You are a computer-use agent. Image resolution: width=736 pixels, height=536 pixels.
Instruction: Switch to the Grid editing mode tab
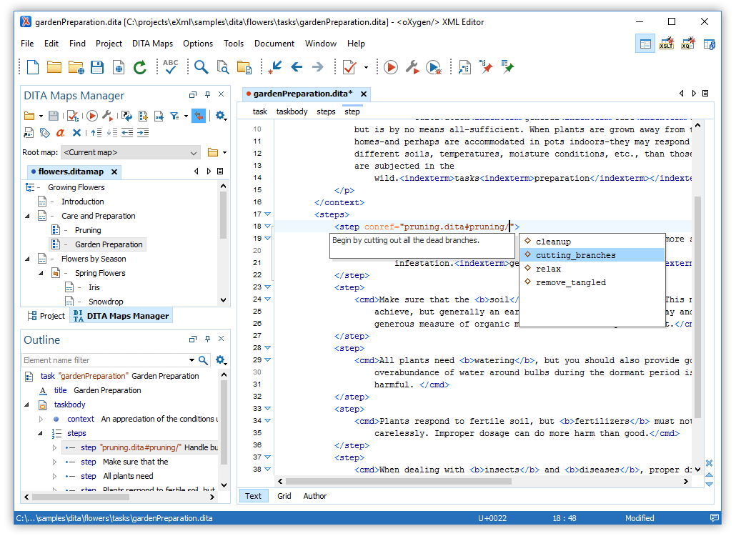(284, 496)
